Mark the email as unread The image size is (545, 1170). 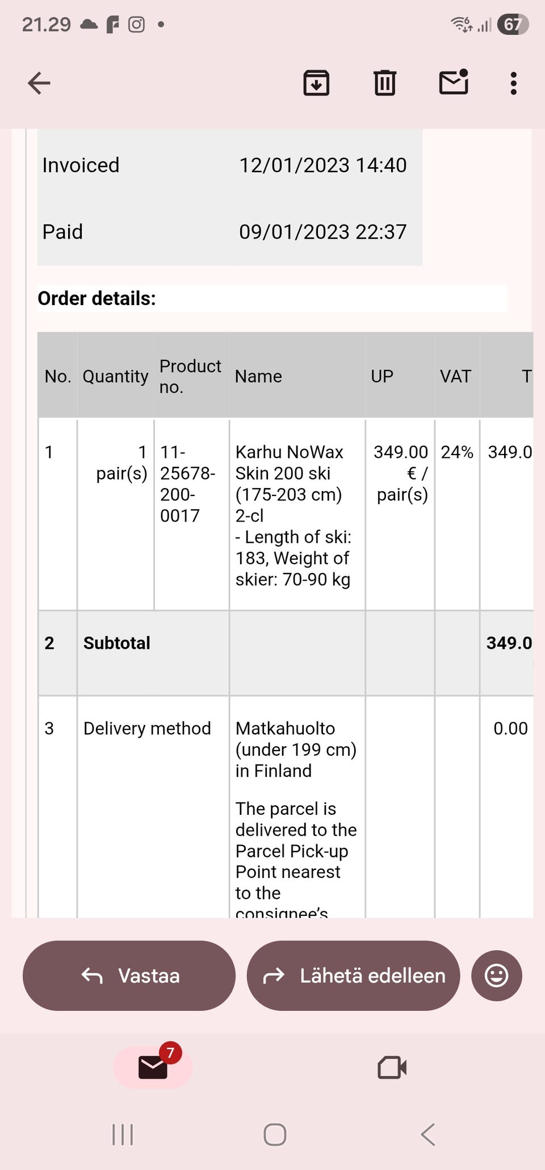(454, 83)
